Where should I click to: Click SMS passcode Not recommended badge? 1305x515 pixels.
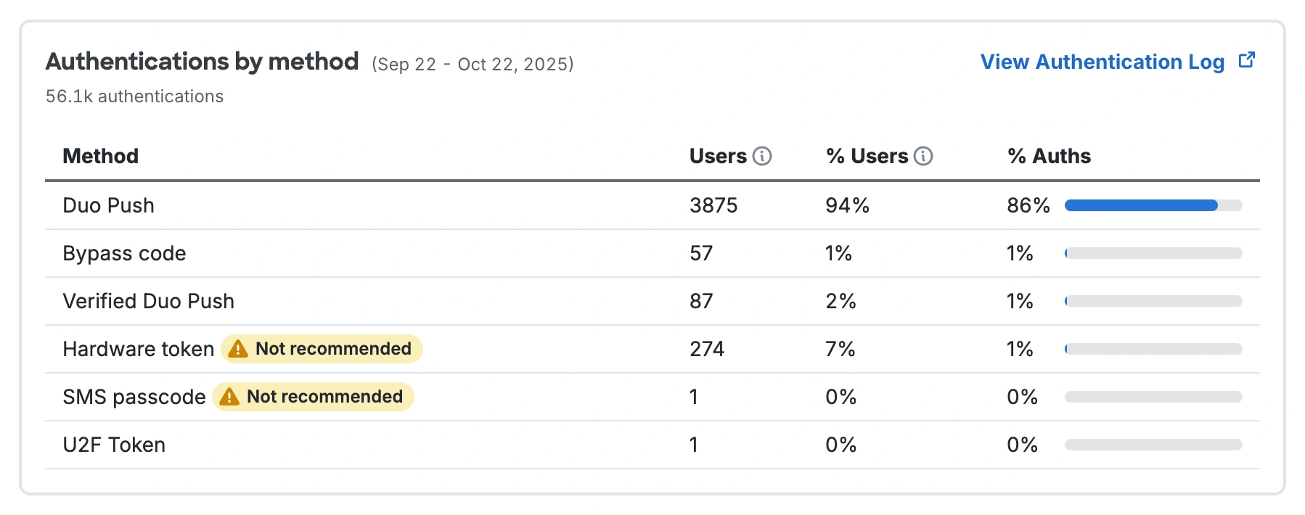tap(324, 397)
